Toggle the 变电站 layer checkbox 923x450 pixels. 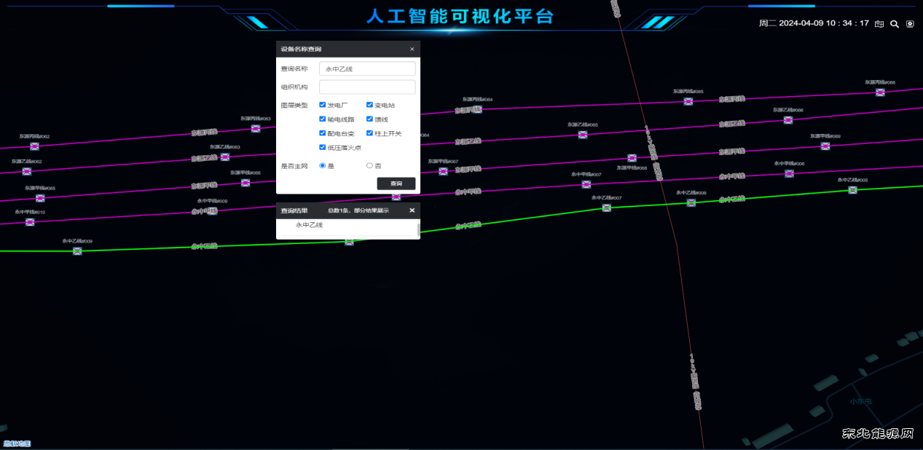(370, 105)
